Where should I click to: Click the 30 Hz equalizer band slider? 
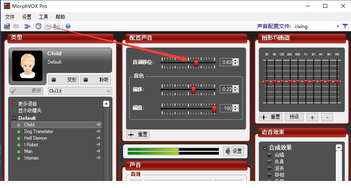(x=267, y=82)
